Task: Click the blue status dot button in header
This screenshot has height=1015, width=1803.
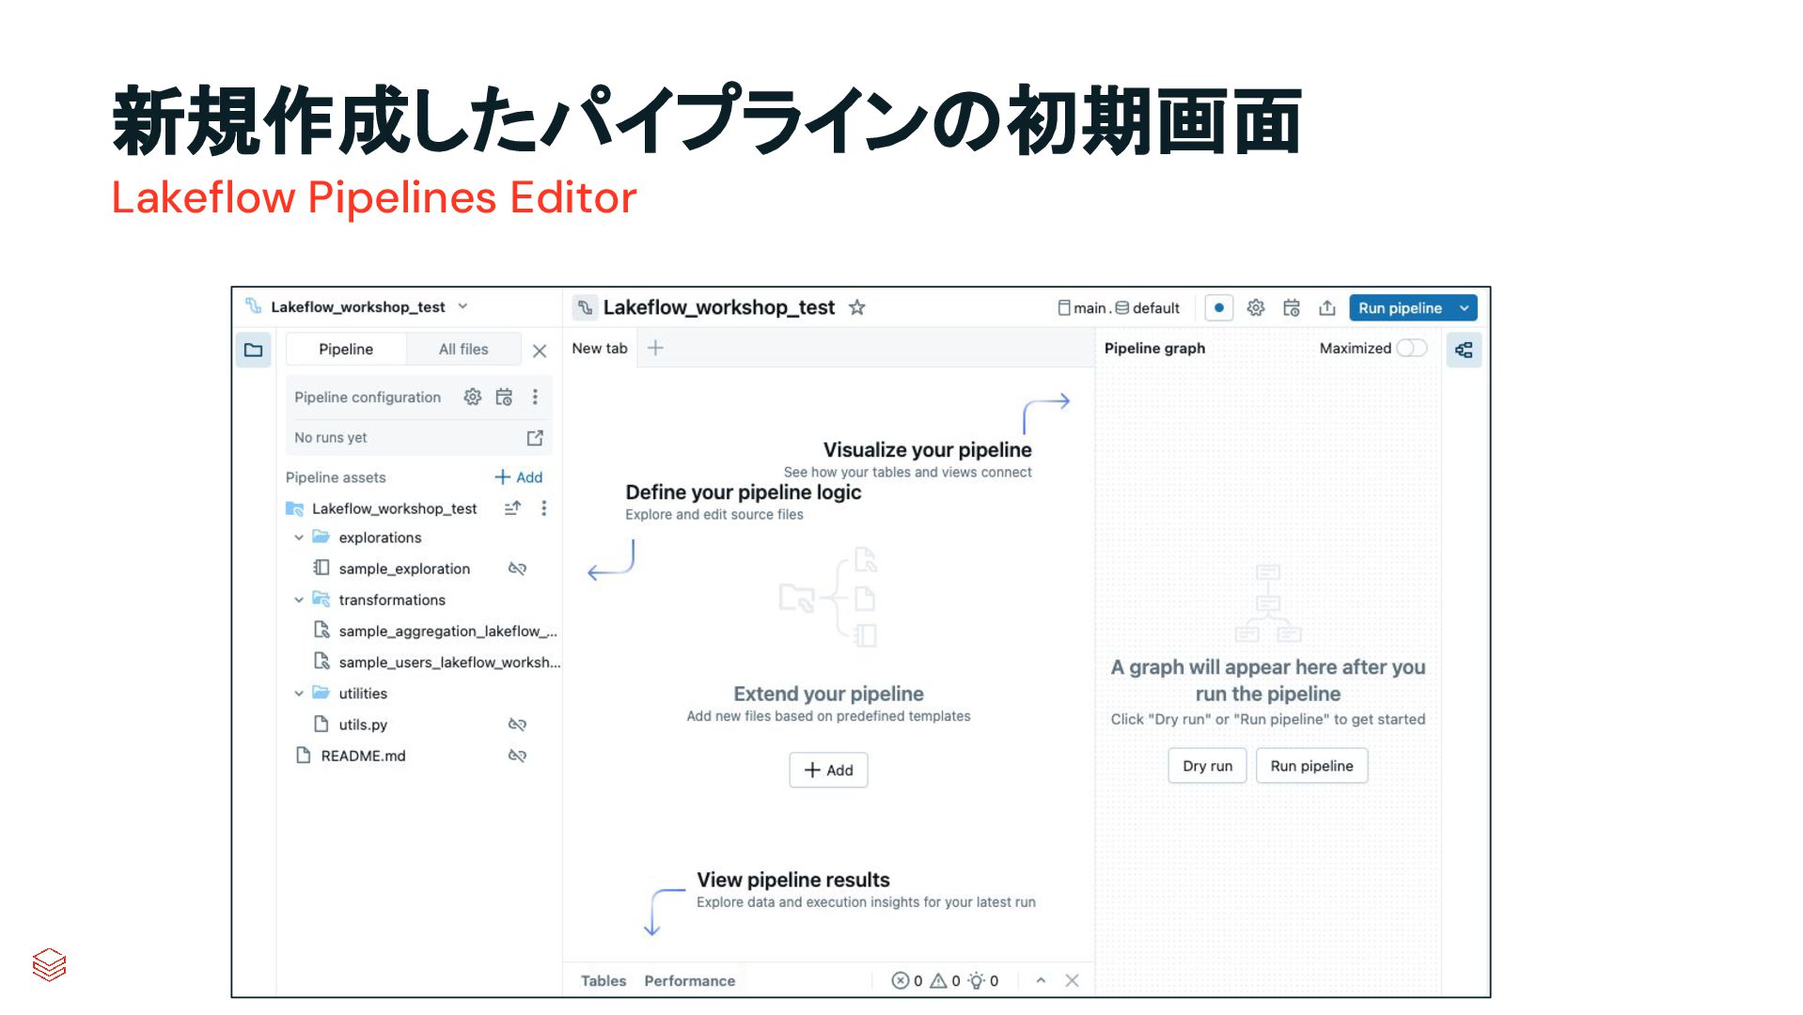Action: pos(1219,307)
